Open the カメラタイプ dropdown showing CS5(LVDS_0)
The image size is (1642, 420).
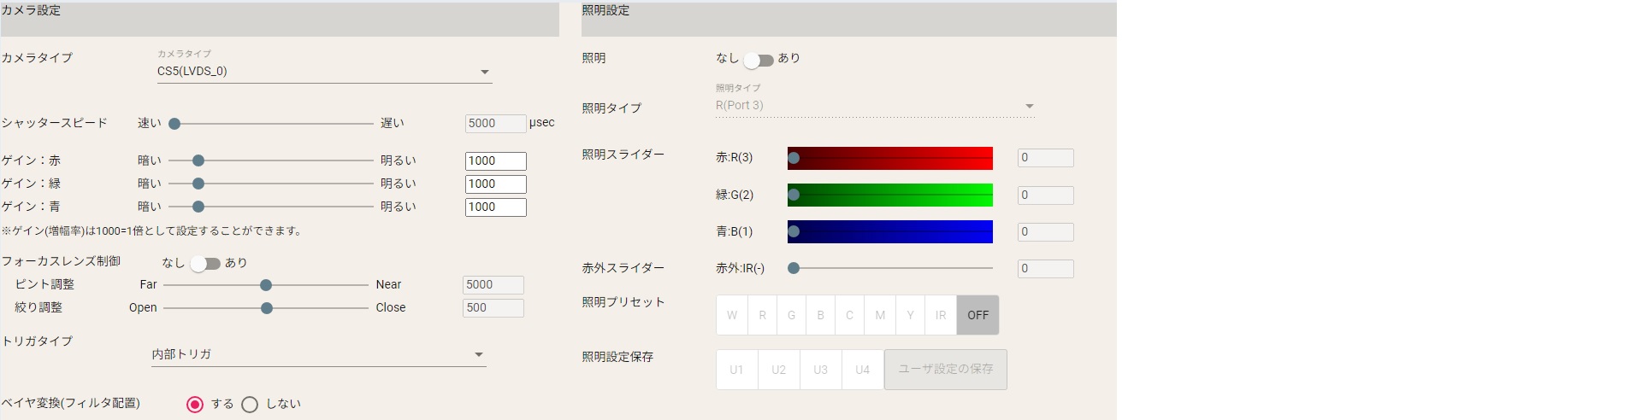coord(323,72)
